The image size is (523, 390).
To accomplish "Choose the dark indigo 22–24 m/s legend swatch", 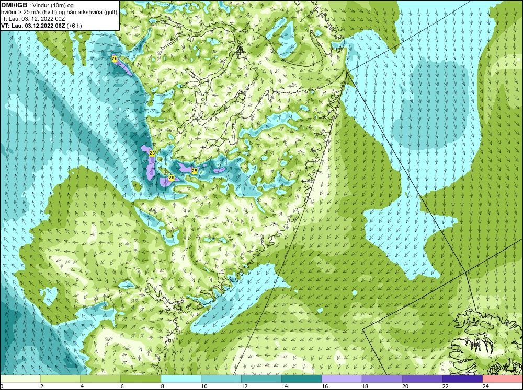I will [462, 379].
